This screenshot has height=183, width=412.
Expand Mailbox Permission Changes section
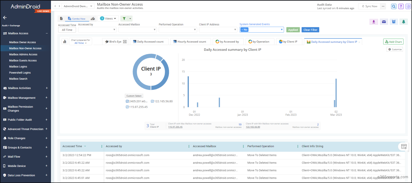click(47, 109)
